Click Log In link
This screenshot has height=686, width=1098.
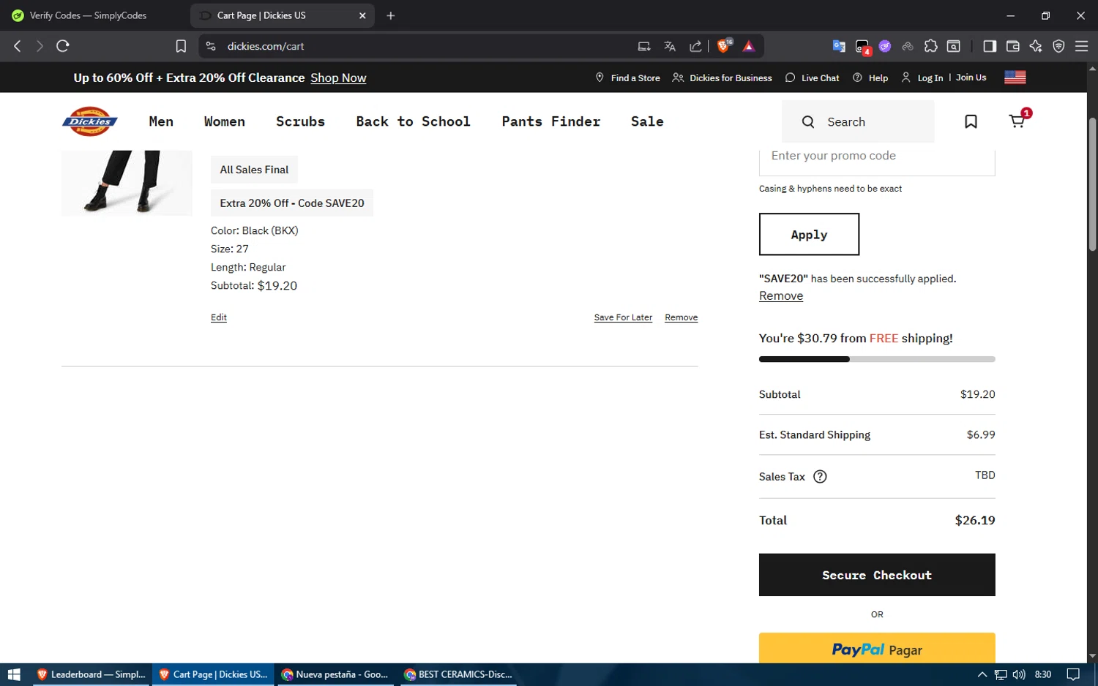pos(922,78)
